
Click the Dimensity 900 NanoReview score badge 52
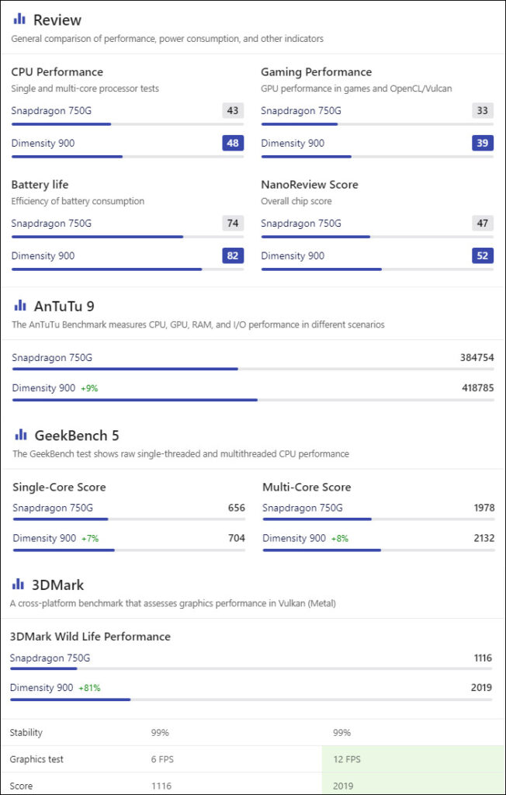click(482, 255)
